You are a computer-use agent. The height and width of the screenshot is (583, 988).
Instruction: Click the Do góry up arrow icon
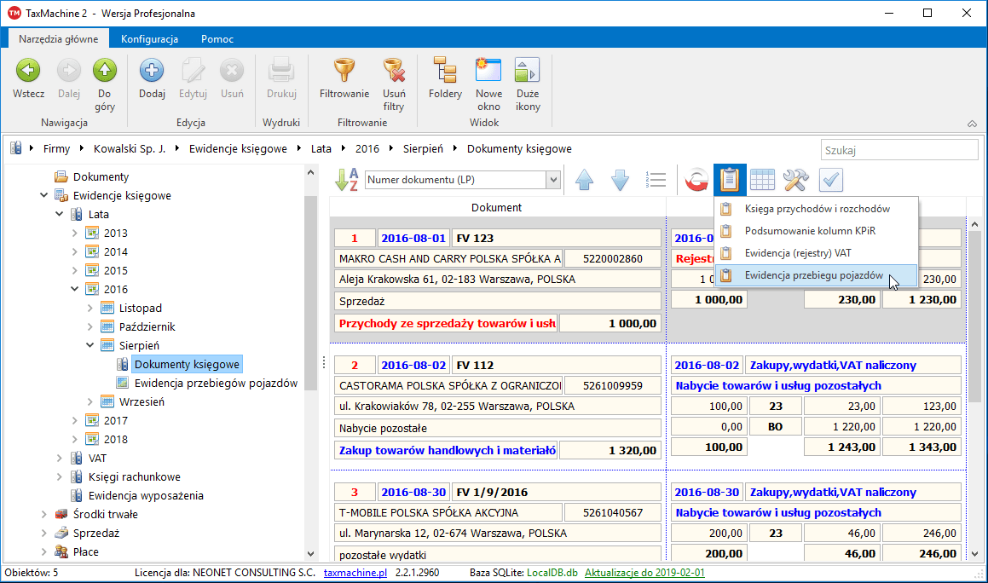click(105, 71)
